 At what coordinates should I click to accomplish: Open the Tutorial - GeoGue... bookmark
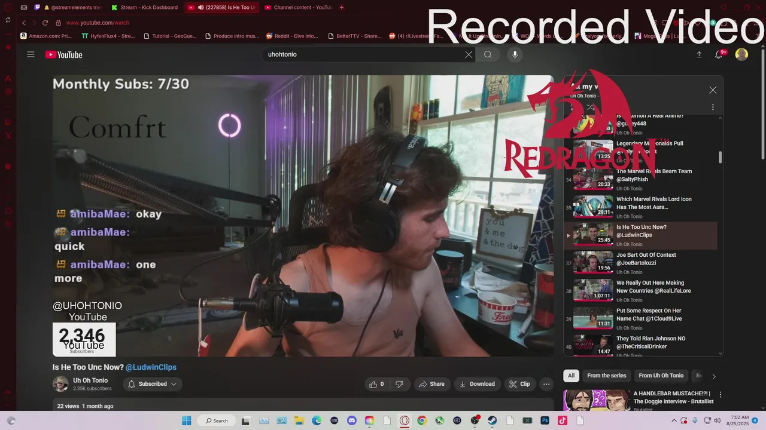(171, 36)
